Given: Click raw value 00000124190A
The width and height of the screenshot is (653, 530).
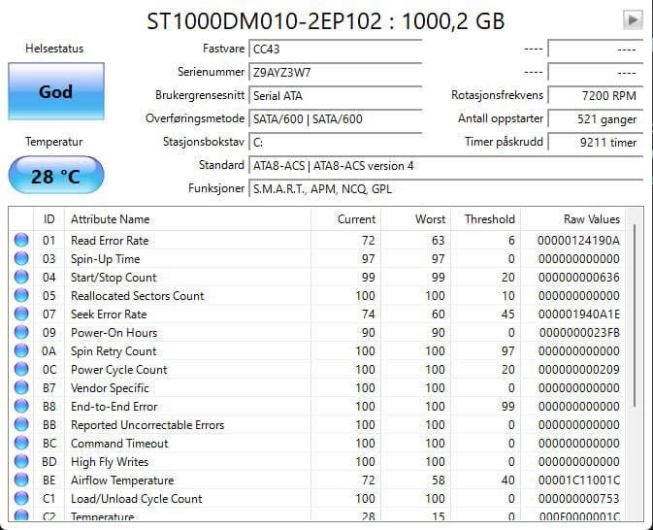Looking at the screenshot, I should [578, 241].
